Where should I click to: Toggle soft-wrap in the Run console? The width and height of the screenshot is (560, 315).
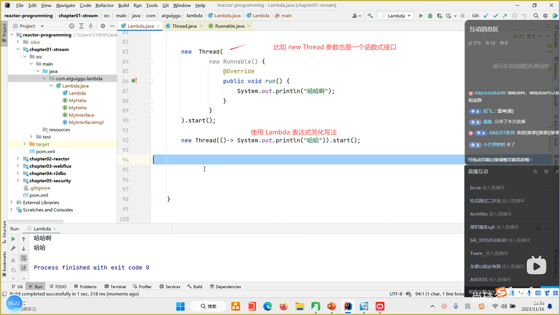(24, 258)
